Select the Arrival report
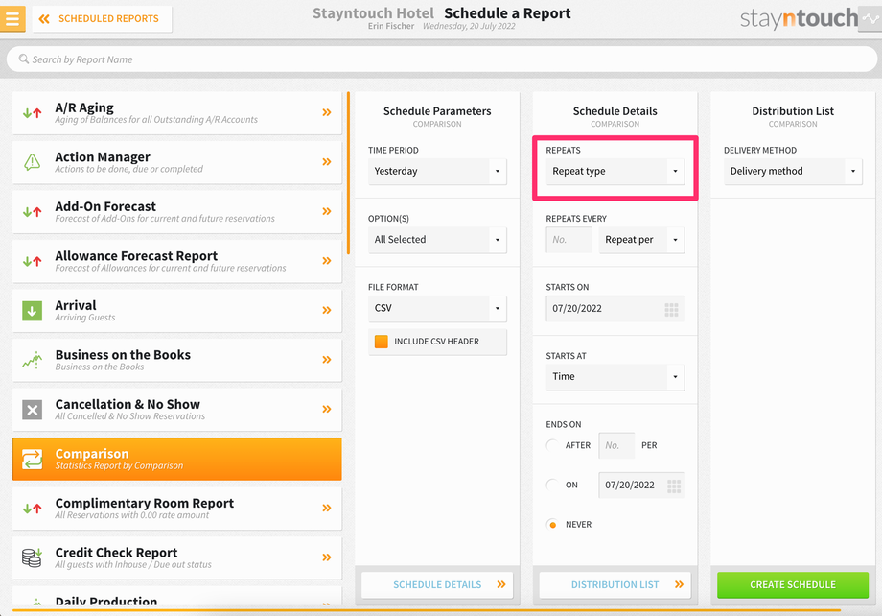Viewport: 882px width, 616px height. [x=176, y=310]
